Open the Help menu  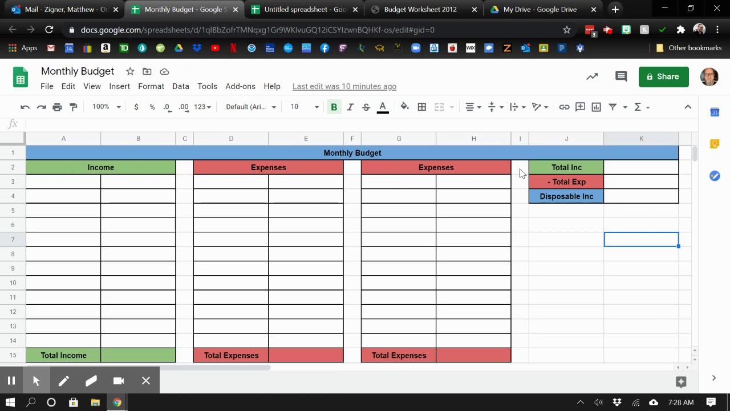272,86
